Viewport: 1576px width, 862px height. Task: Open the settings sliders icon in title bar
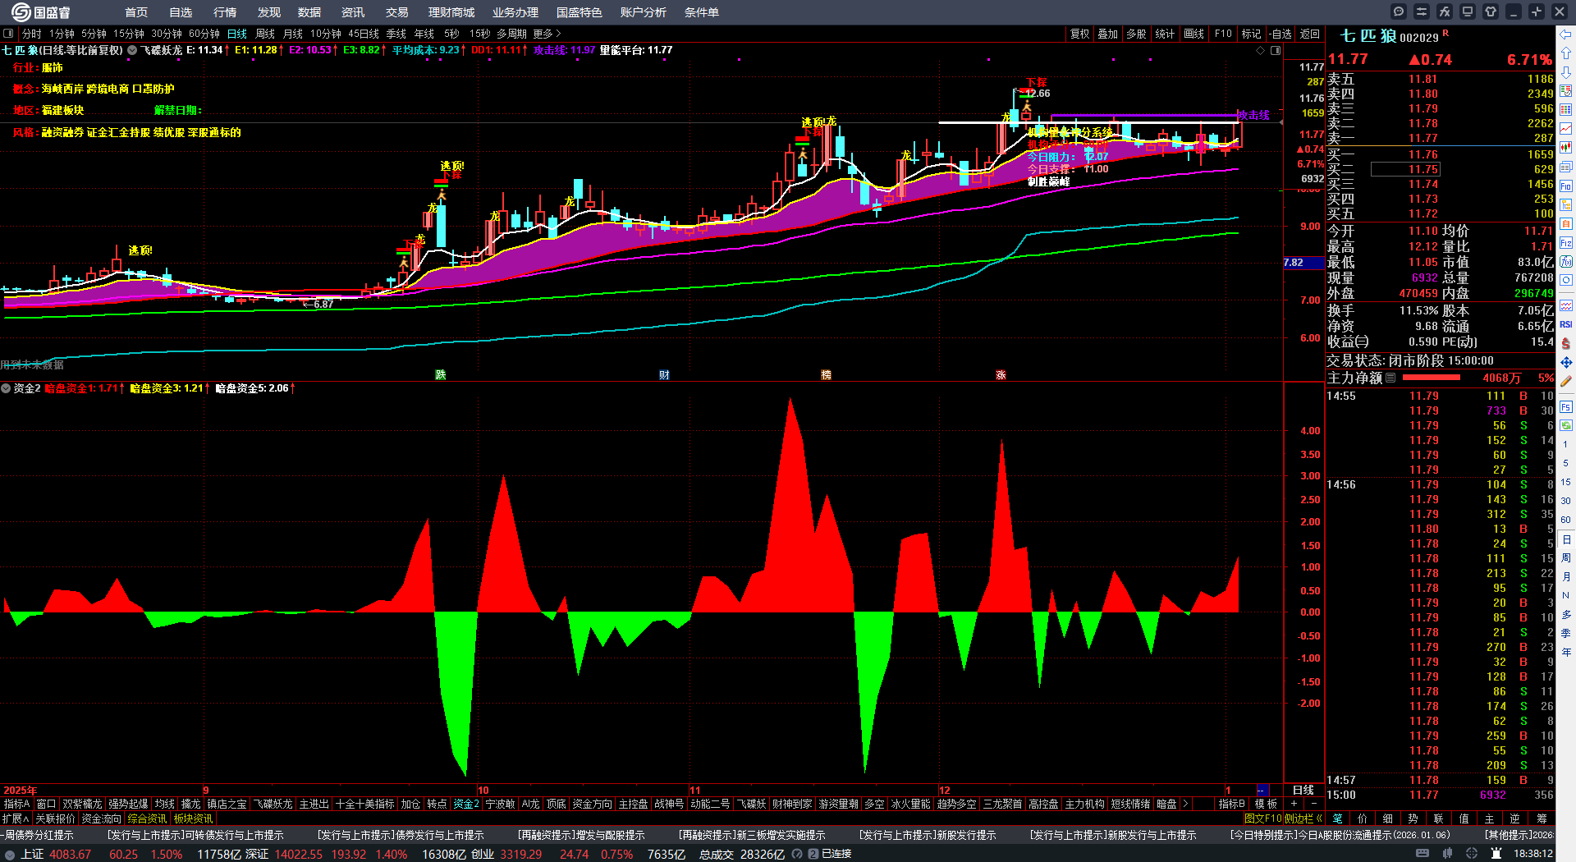pos(1422,11)
